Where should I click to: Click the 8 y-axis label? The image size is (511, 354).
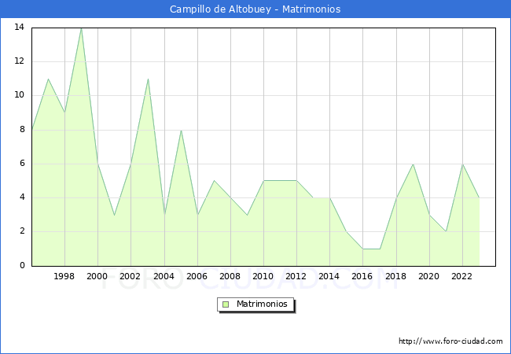(x=22, y=130)
